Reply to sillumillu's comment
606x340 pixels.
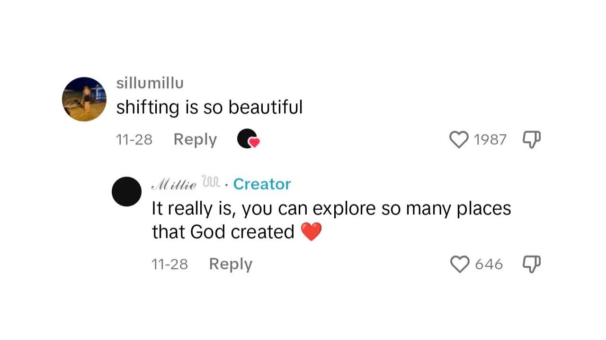click(195, 139)
